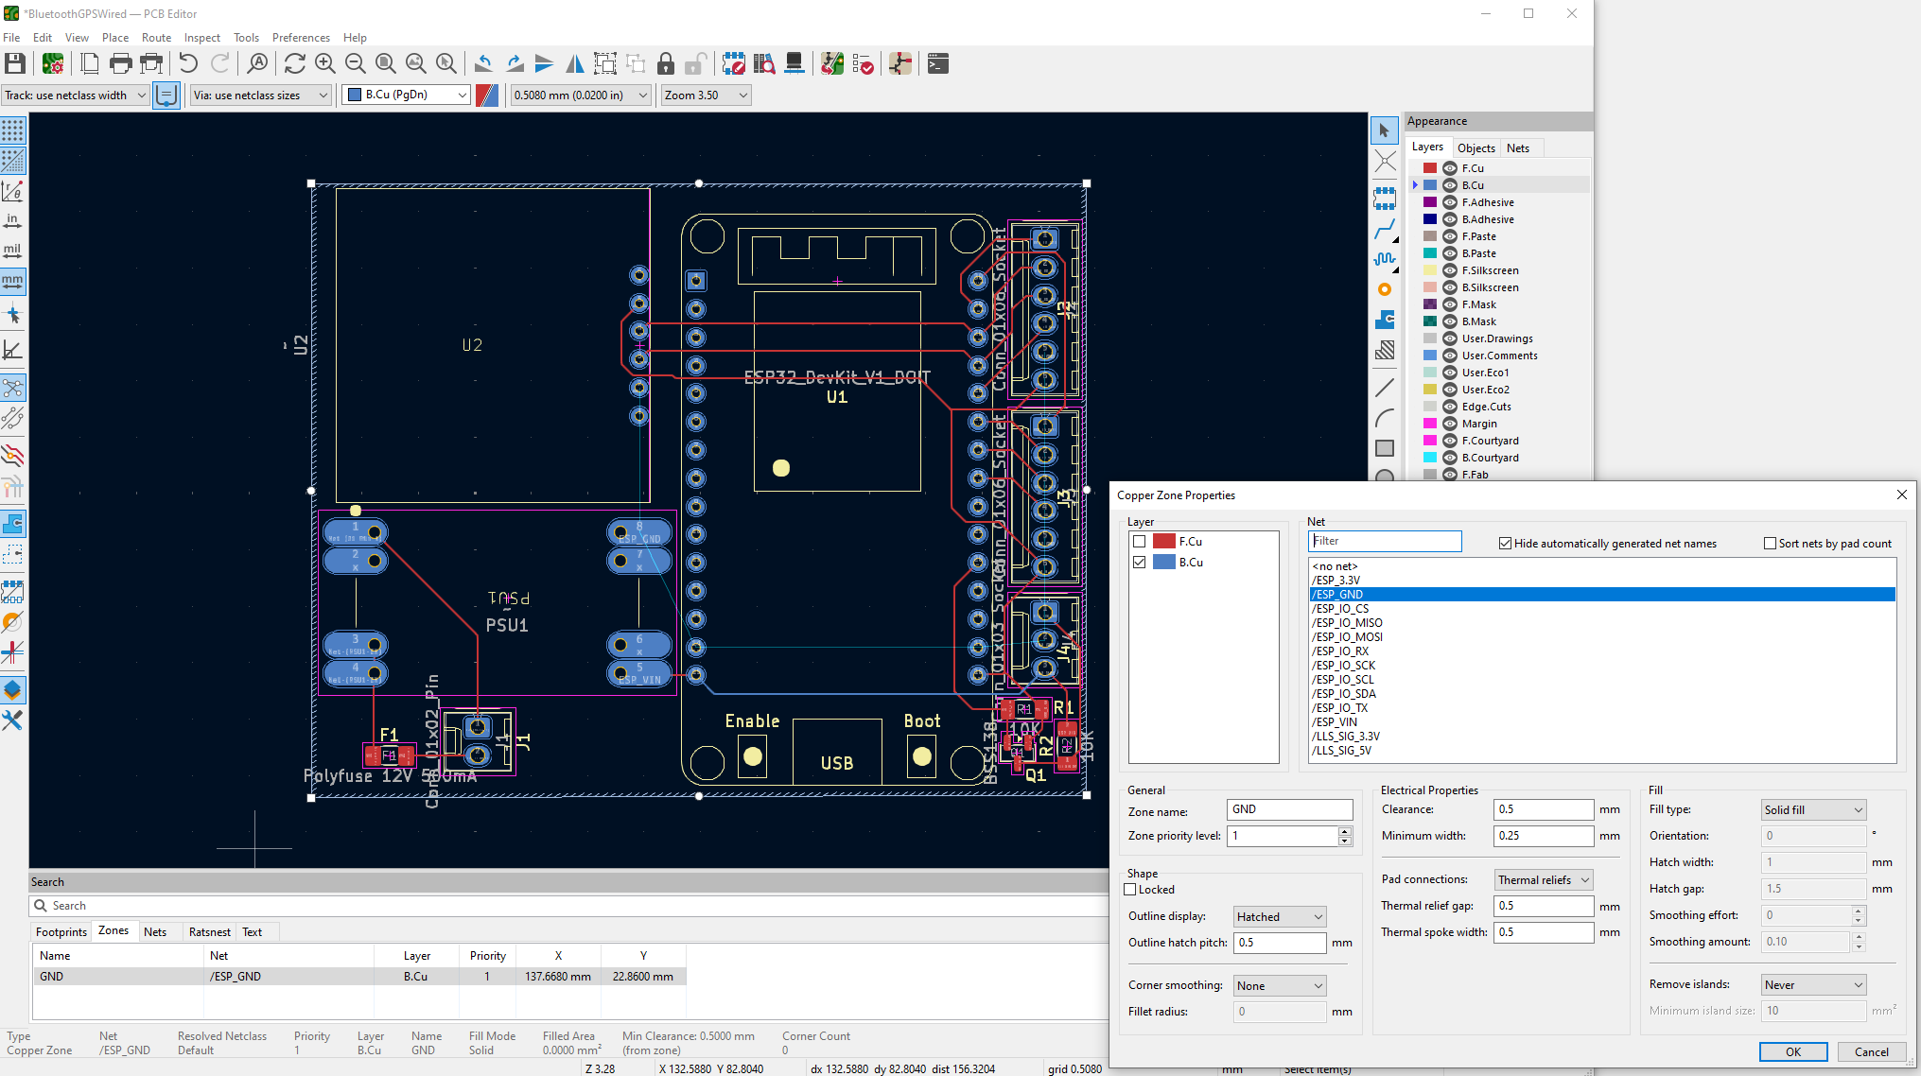
Task: Click the Lock padlock icon
Action: 666,63
